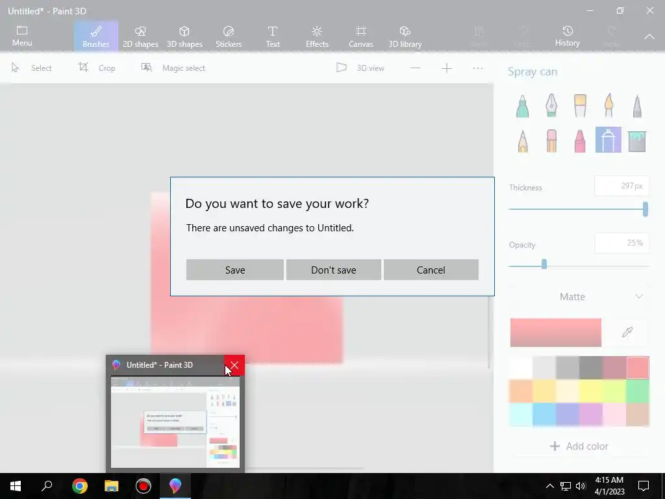The image size is (665, 499).
Task: Choose the brown color swatch
Action: tap(638, 414)
